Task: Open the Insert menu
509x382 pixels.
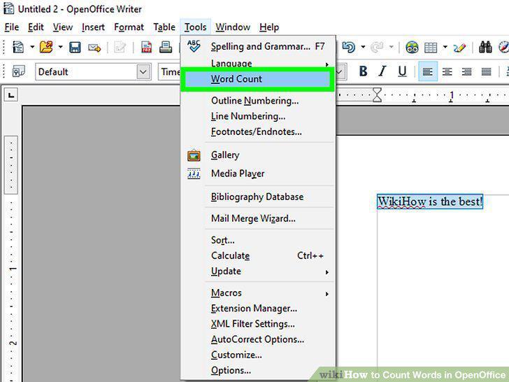Action: point(93,27)
